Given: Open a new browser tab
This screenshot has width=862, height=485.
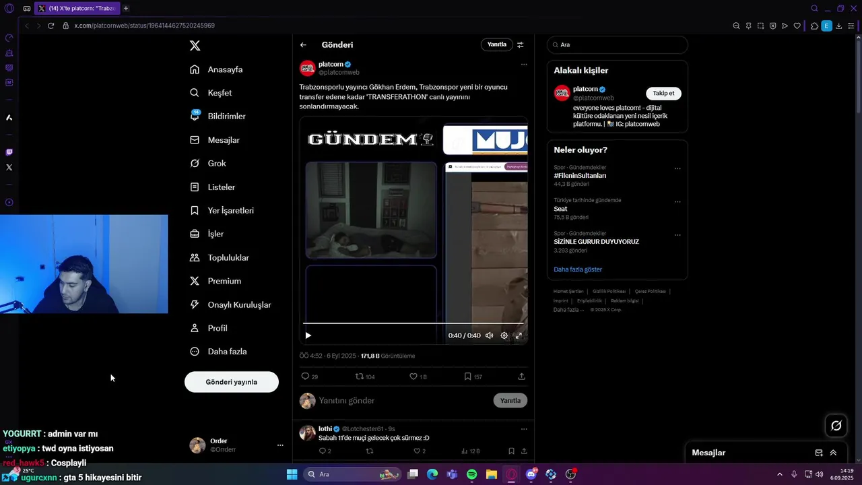Looking at the screenshot, I should (x=126, y=9).
